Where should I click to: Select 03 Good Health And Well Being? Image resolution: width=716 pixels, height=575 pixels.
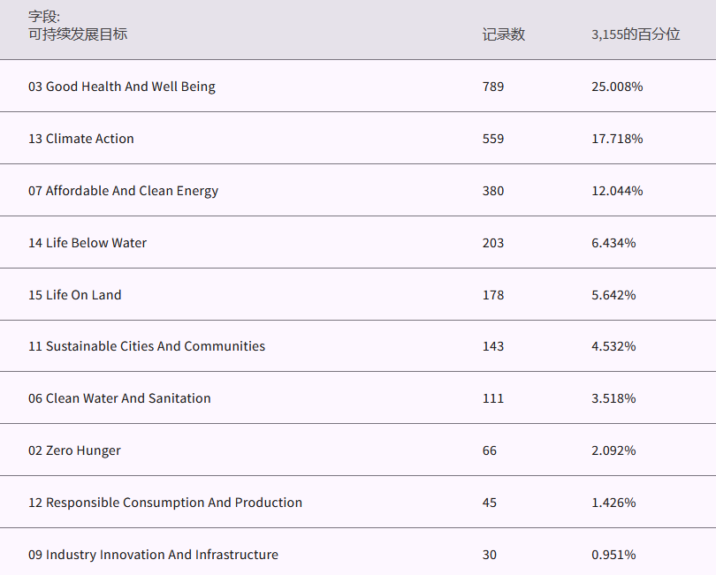(122, 87)
